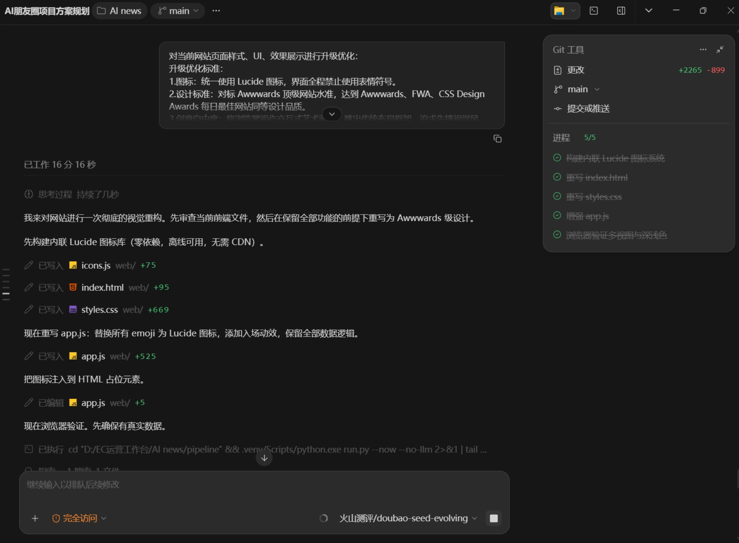The image size is (739, 543).
Task: Click 提交或推送 commit or push
Action: 588,109
